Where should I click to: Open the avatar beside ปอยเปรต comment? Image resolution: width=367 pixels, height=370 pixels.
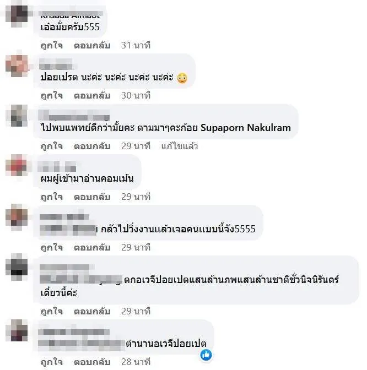pos(17,66)
